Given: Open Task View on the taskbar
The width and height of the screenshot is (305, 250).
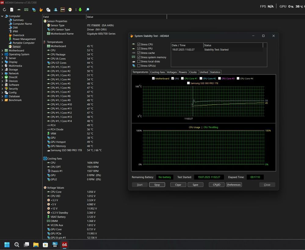Looking at the screenshot, I should 26,245.
